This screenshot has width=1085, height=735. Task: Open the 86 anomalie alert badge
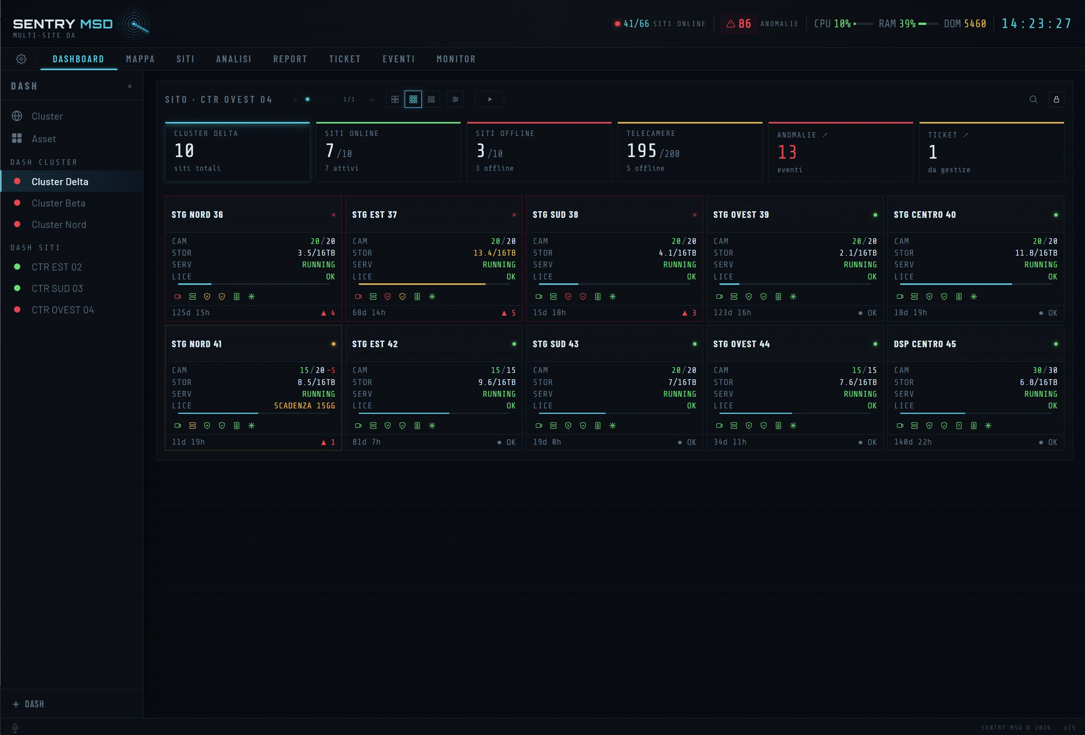[739, 24]
